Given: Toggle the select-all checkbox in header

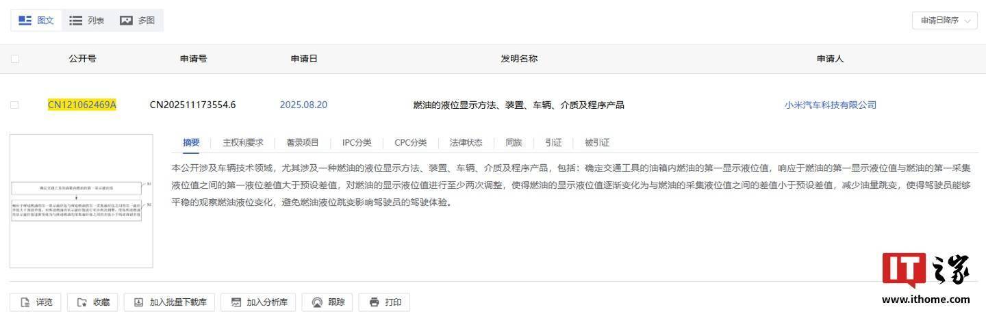Looking at the screenshot, I should [x=15, y=59].
